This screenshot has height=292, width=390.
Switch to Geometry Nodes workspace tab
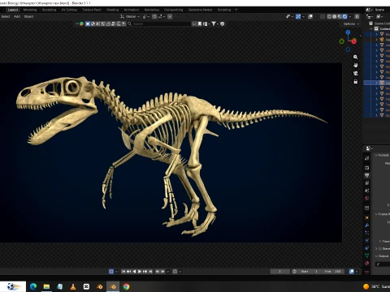200,10
